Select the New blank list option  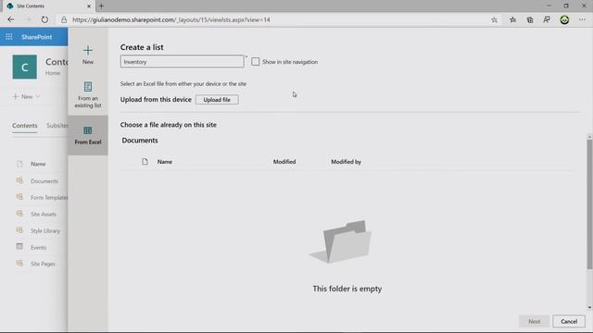point(88,55)
